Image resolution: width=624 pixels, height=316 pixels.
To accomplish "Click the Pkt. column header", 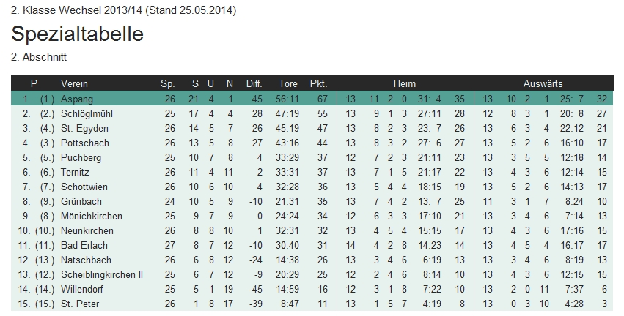I will (318, 83).
